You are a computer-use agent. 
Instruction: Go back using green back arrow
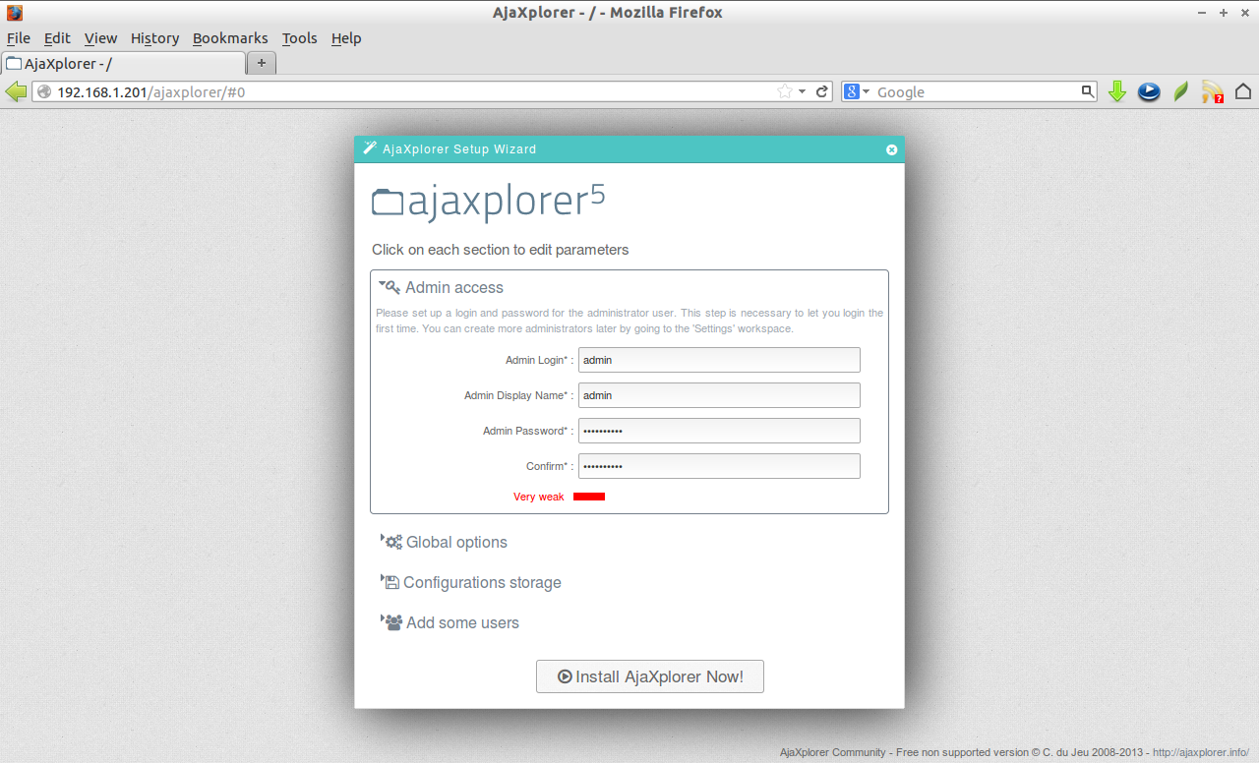[16, 91]
